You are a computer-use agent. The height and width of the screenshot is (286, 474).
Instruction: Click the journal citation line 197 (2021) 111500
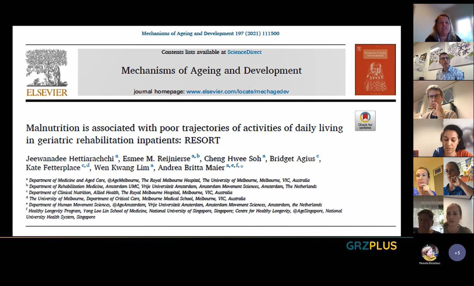[211, 34]
